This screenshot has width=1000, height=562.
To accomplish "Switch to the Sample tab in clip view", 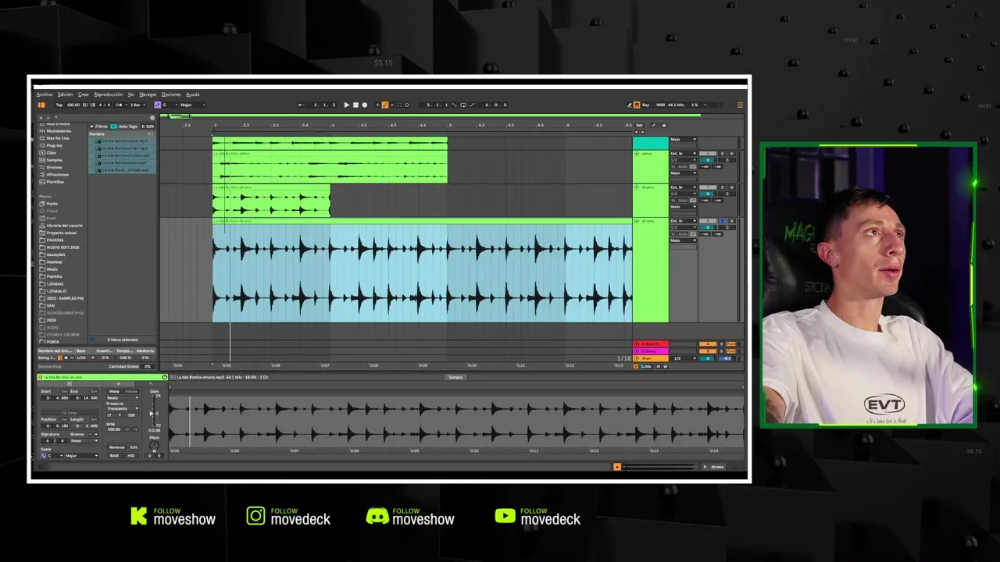I will click(455, 377).
